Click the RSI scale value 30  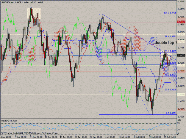click(x=179, y=130)
